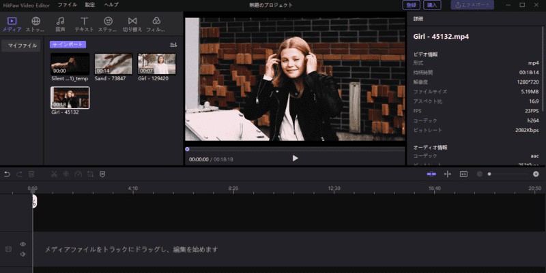Open the Stickers smiley tab
Viewport: 546px width, 273px height.
click(108, 25)
